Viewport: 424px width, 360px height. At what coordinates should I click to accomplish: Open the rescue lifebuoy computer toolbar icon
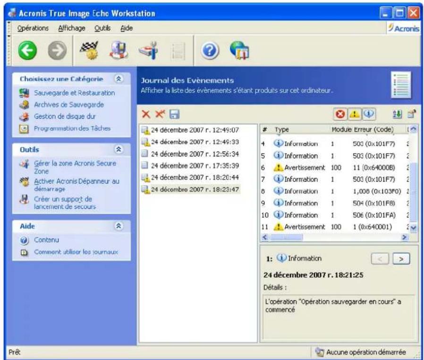point(119,50)
